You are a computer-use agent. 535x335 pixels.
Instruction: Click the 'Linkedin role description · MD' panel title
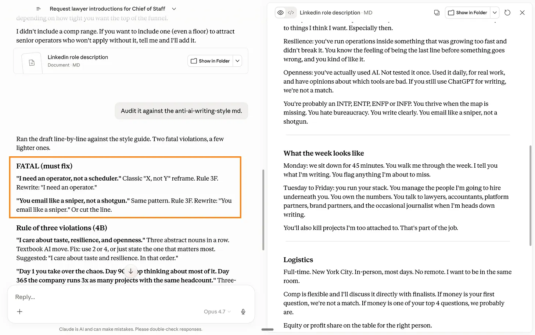point(336,12)
